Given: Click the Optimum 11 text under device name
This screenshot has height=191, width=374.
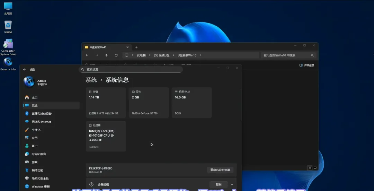Looking at the screenshot, I should tap(96, 172).
